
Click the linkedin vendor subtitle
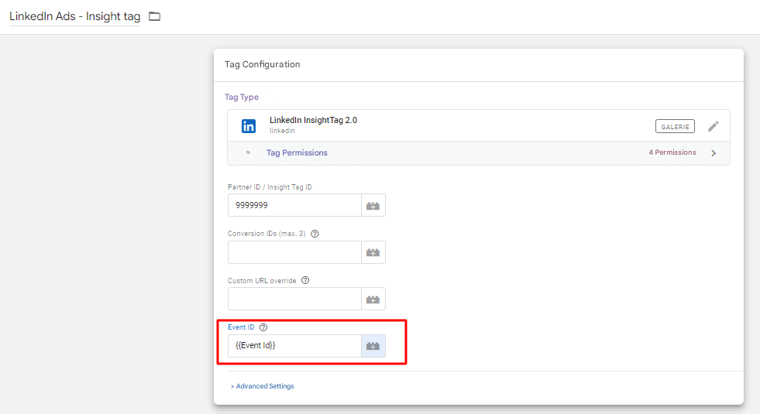pyautogui.click(x=282, y=131)
